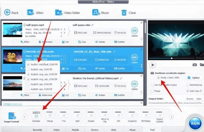Crop the Shakira video
204x132 pixels.
click(x=82, y=95)
